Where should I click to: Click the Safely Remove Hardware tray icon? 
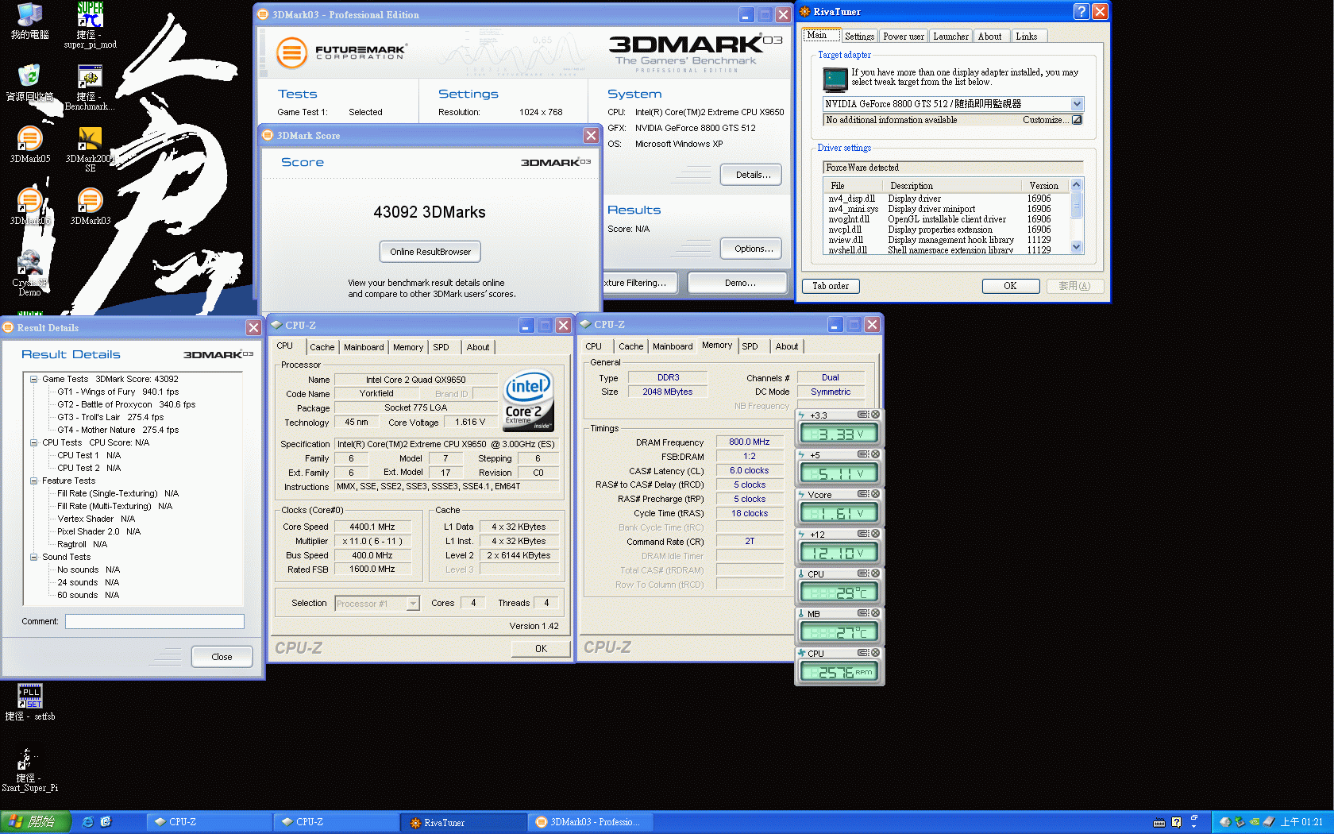[x=1240, y=822]
